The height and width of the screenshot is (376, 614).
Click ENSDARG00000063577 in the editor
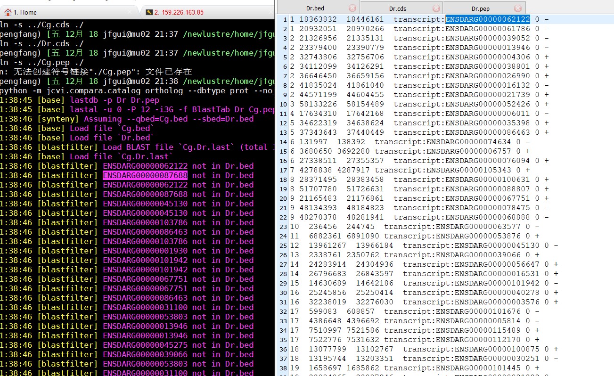478,227
